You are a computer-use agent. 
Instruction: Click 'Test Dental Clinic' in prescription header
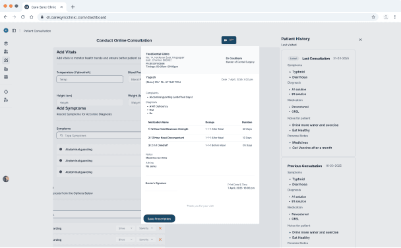pyautogui.click(x=158, y=54)
